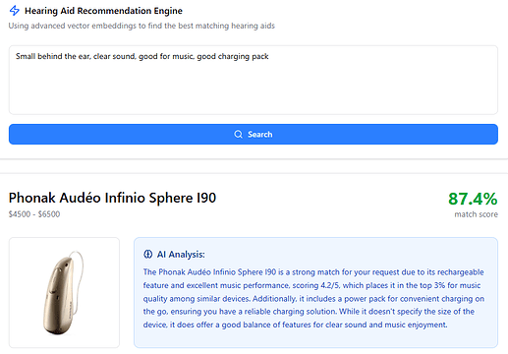Click the subtitle about vector embeddings
The image size is (508, 354).
coord(141,26)
